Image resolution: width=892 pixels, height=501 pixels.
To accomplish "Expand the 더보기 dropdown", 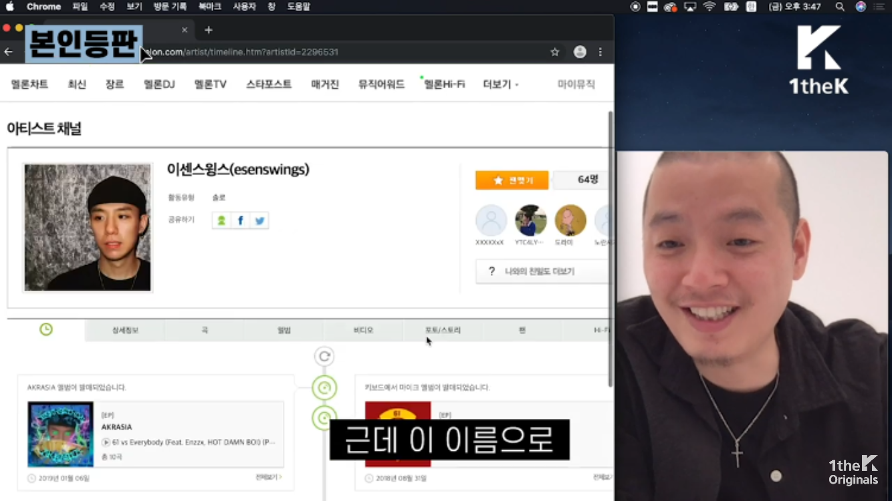I will coord(500,84).
